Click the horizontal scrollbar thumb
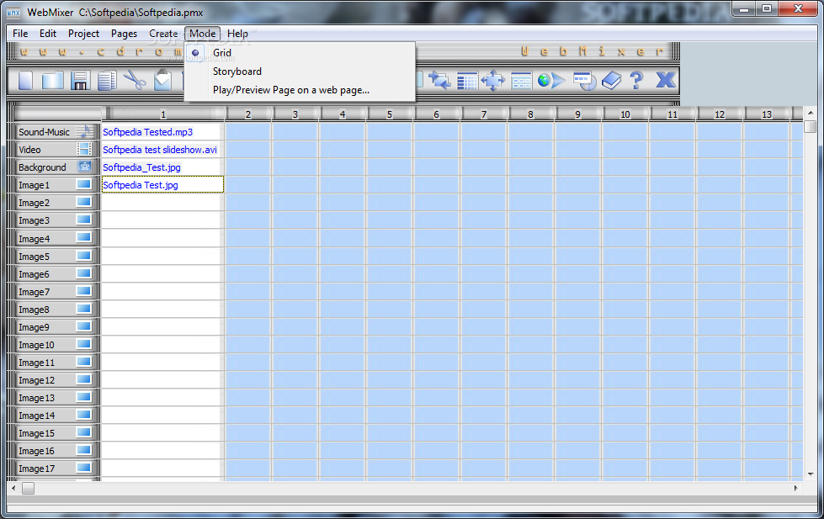This screenshot has width=824, height=519. pyautogui.click(x=29, y=488)
